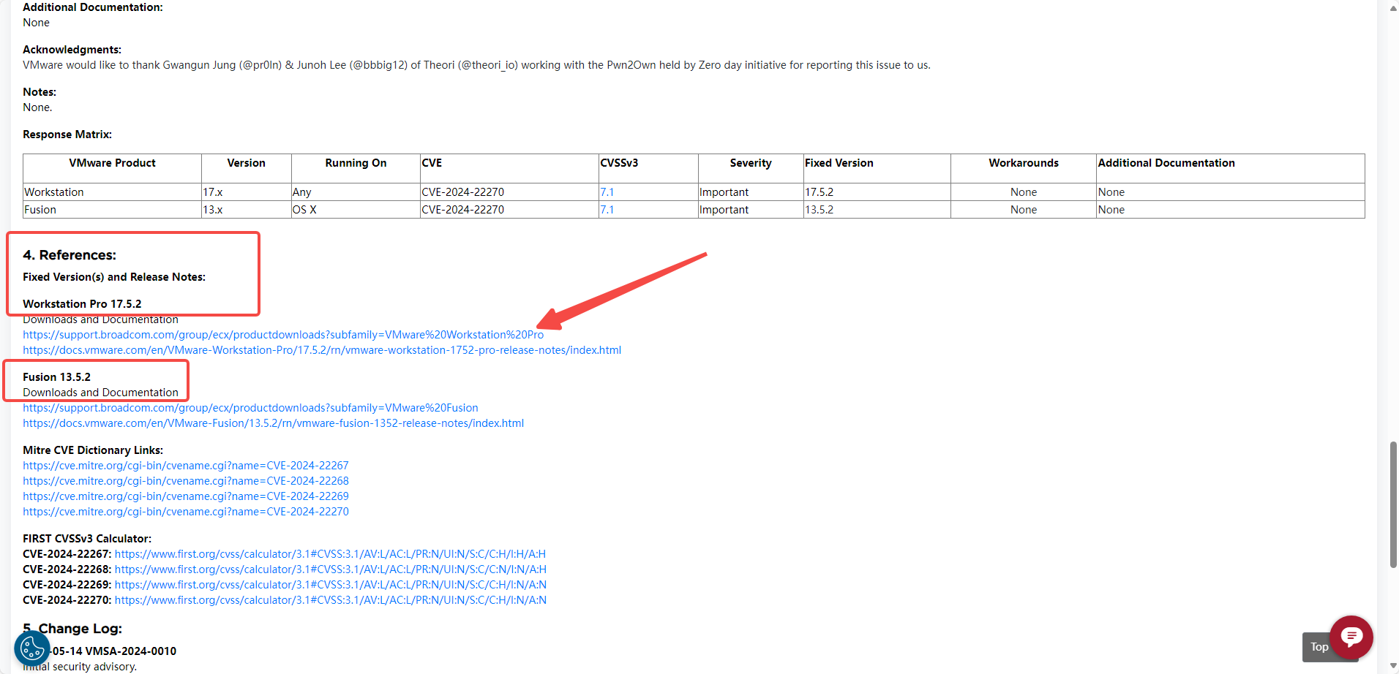This screenshot has width=1399, height=674.
Task: Jump back using the Top button
Action: [x=1319, y=647]
